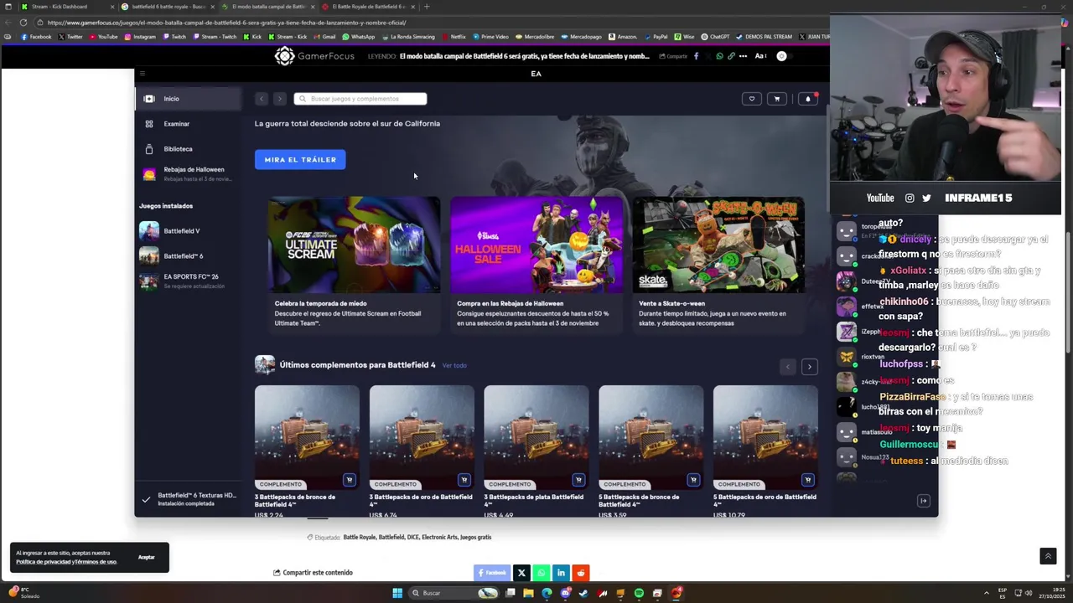The width and height of the screenshot is (1073, 603).
Task: Open the ChatGPT bookmark
Action: tap(715, 37)
